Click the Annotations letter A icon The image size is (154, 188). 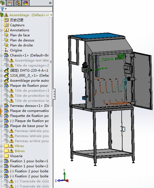(x=6, y=30)
